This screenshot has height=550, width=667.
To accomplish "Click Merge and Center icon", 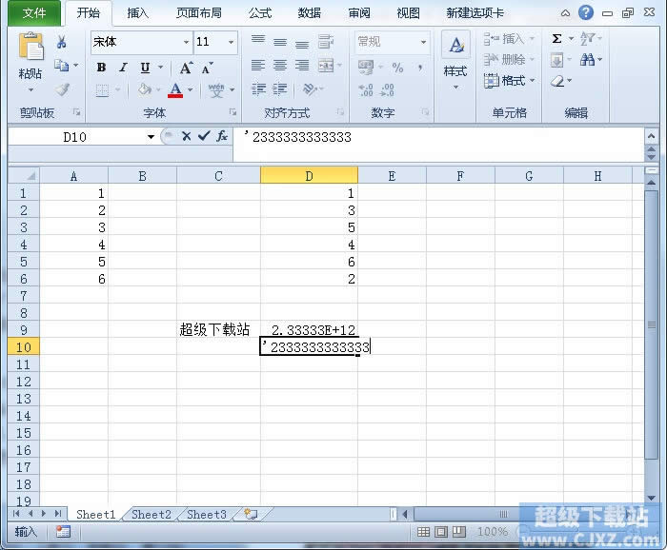I will (326, 65).
